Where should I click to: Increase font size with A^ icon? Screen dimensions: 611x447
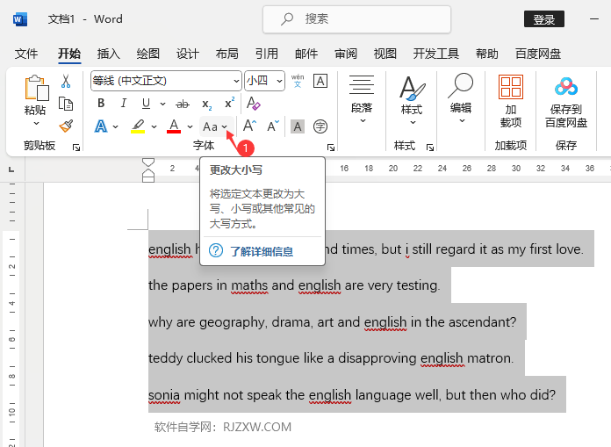point(249,126)
